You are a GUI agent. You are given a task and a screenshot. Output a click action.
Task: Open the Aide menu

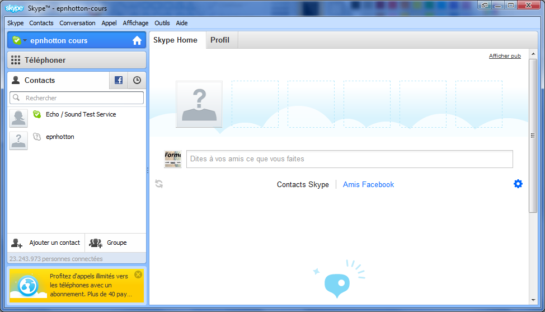[182, 23]
